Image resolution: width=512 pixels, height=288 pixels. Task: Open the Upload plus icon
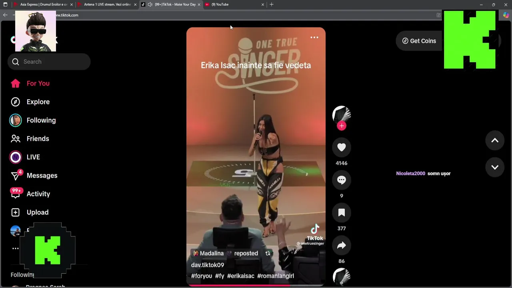15,212
